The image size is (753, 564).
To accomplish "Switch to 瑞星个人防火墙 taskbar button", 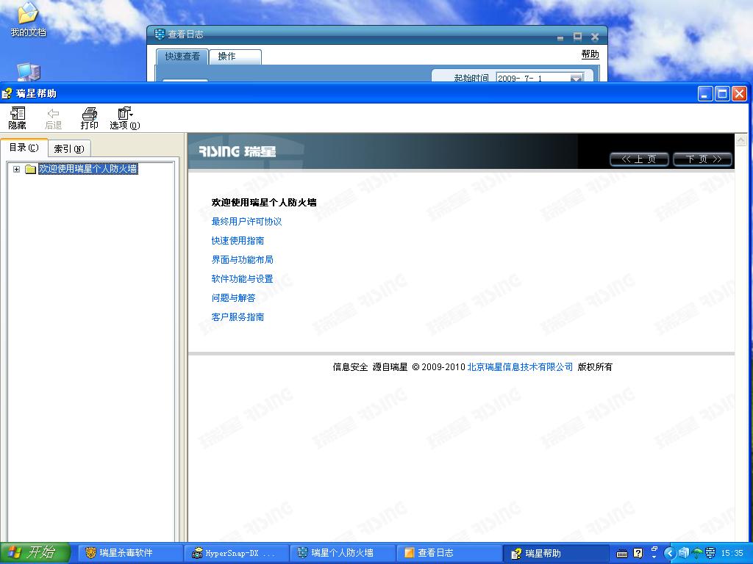I will point(342,554).
